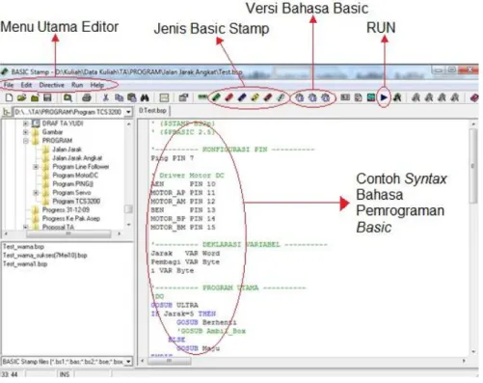Toggle the split editor view icon

tap(164, 97)
